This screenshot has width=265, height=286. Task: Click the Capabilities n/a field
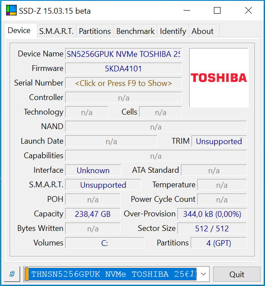156,156
